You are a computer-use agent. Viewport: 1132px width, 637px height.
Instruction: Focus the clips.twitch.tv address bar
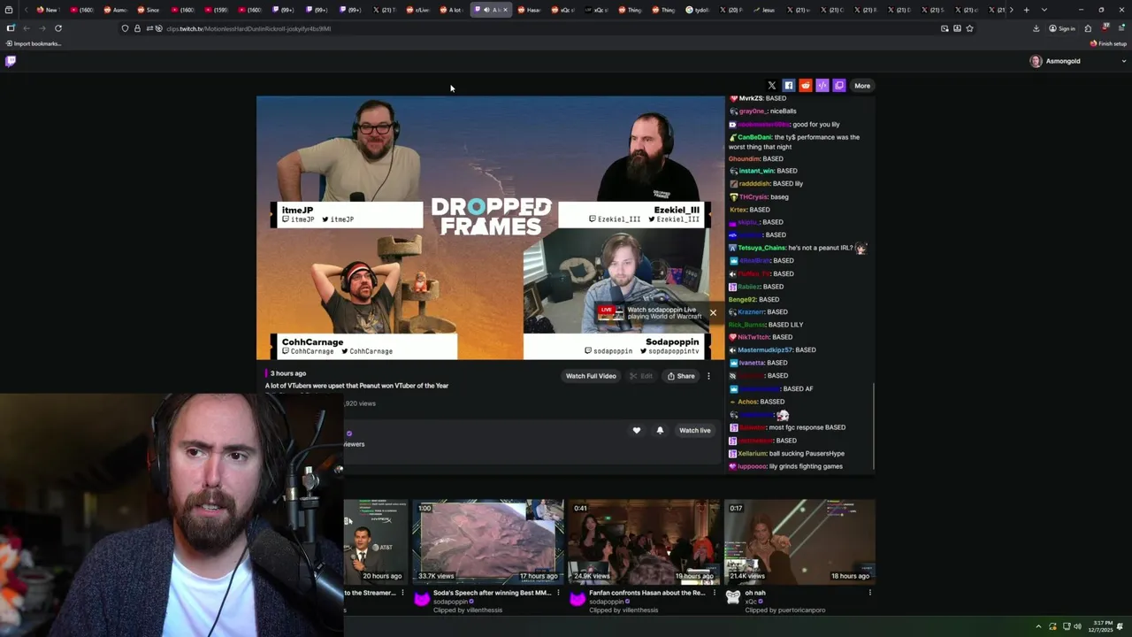coord(548,28)
